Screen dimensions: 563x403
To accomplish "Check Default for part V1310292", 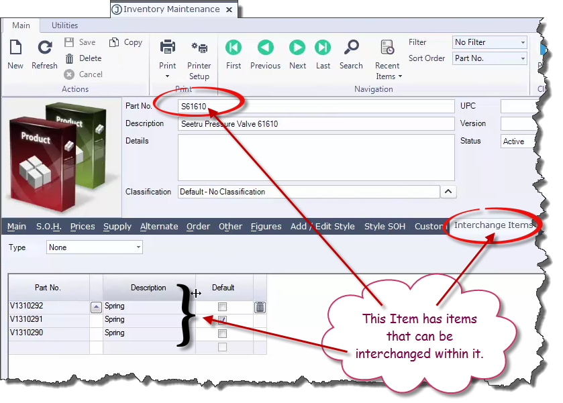I will [221, 306].
